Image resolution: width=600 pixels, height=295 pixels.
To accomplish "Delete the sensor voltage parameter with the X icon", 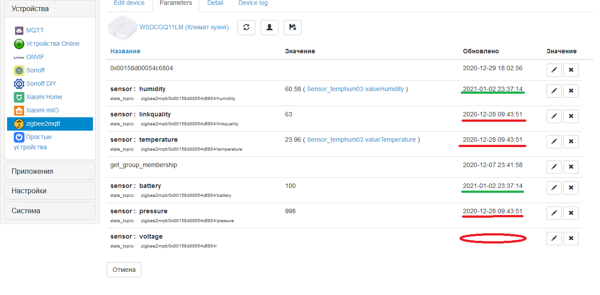I will [571, 239].
